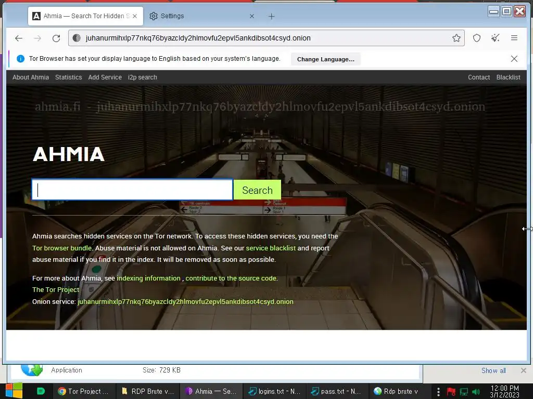Image resolution: width=533 pixels, height=399 pixels.
Task: Go back to the previous page
Action: pyautogui.click(x=19, y=38)
